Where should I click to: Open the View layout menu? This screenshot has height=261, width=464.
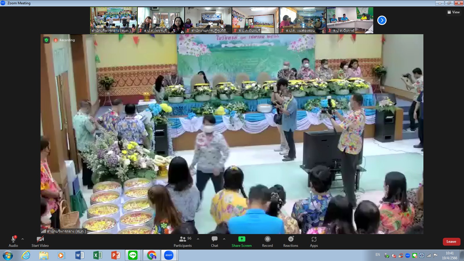pyautogui.click(x=454, y=12)
